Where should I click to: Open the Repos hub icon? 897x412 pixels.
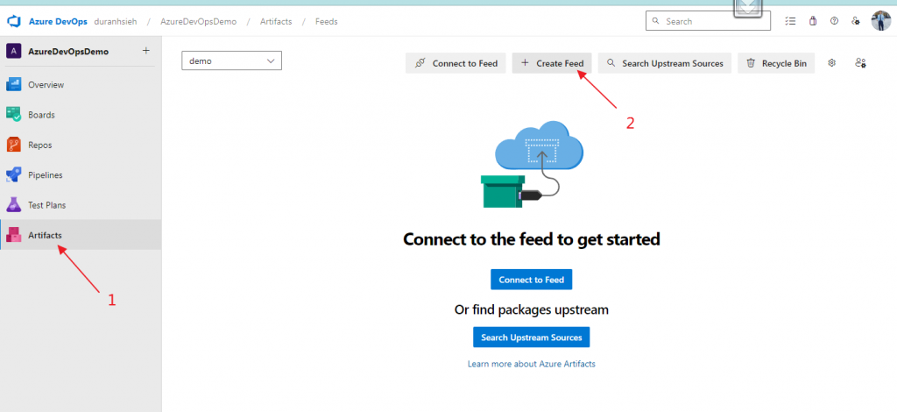(x=13, y=145)
